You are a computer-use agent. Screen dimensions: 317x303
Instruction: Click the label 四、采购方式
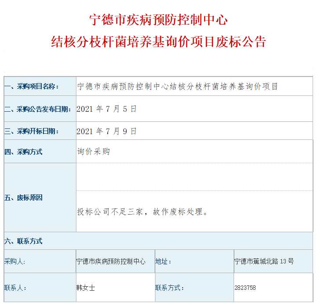coord(23,152)
